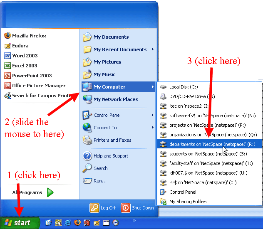Expand the Connect To submenu arrow

153,127
